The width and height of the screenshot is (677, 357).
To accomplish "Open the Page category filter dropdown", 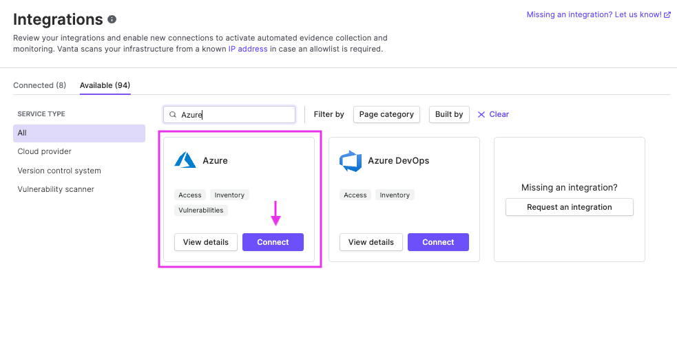I will [386, 114].
